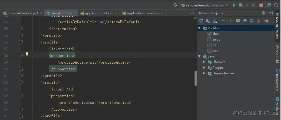Close the application-dev.yml tab

click(x=41, y=13)
